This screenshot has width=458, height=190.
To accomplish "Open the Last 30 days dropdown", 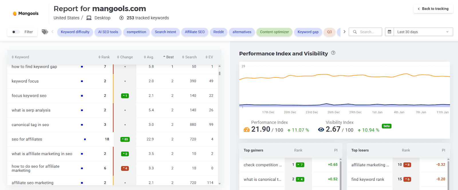I will pyautogui.click(x=423, y=32).
